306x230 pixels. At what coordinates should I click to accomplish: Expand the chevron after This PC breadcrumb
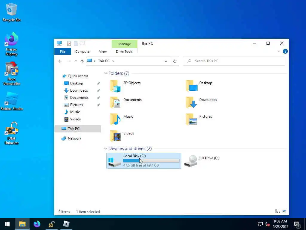point(113,61)
